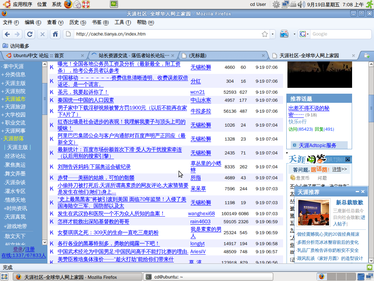Open the 刘翔告诉妈妈:下届奥运会破纪录 post
The image size is (374, 281).
94,167
